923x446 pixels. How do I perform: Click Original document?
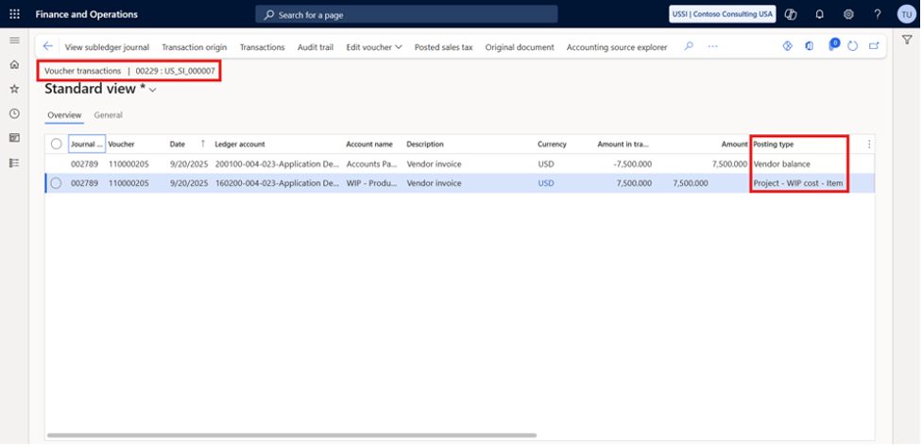[x=520, y=47]
